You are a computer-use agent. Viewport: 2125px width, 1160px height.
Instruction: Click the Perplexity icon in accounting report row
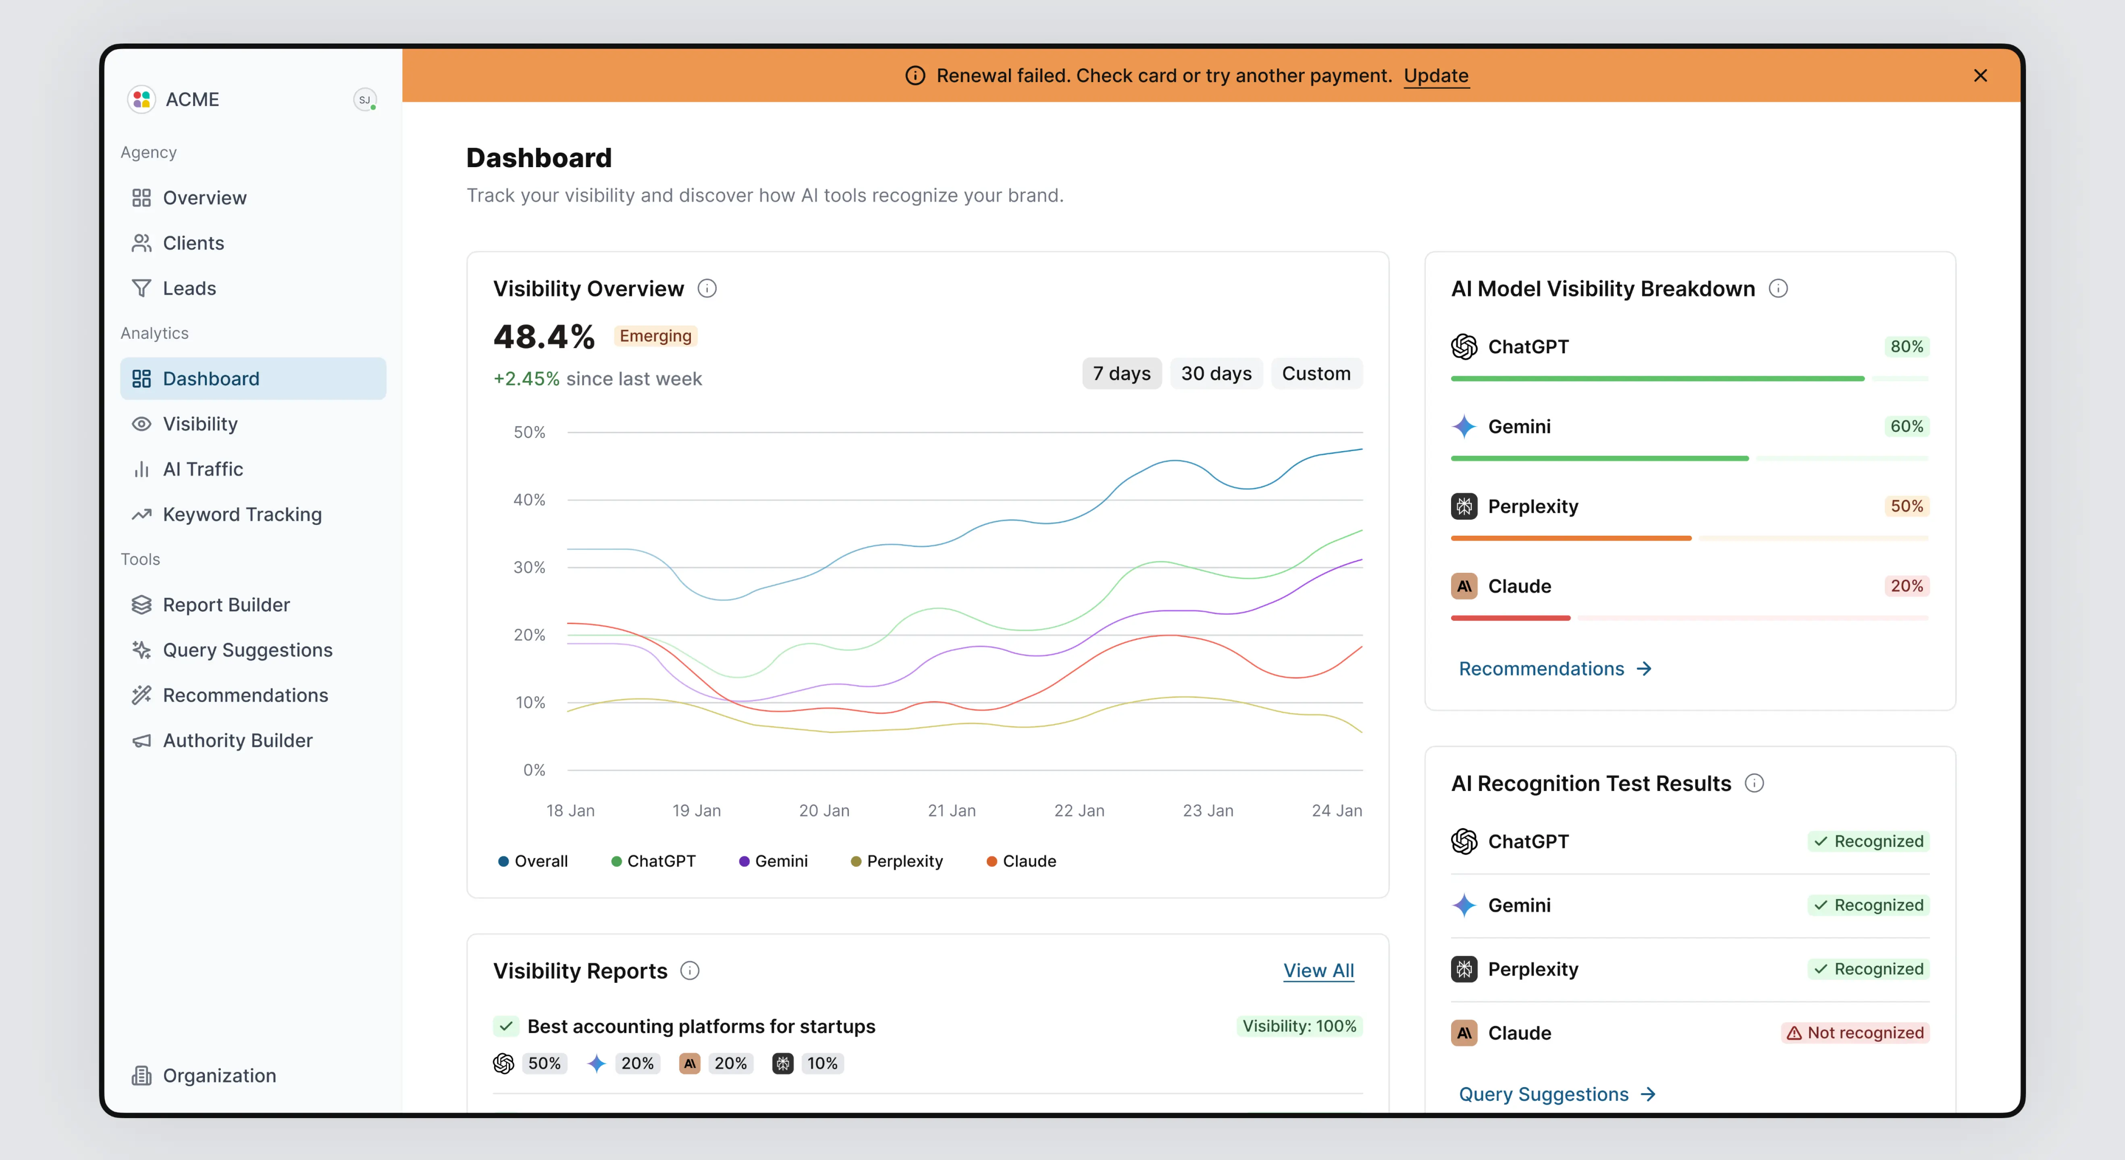click(782, 1064)
